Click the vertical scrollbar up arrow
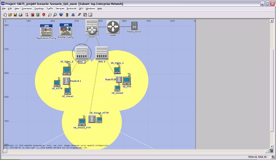The image size is (276, 160). [272, 21]
